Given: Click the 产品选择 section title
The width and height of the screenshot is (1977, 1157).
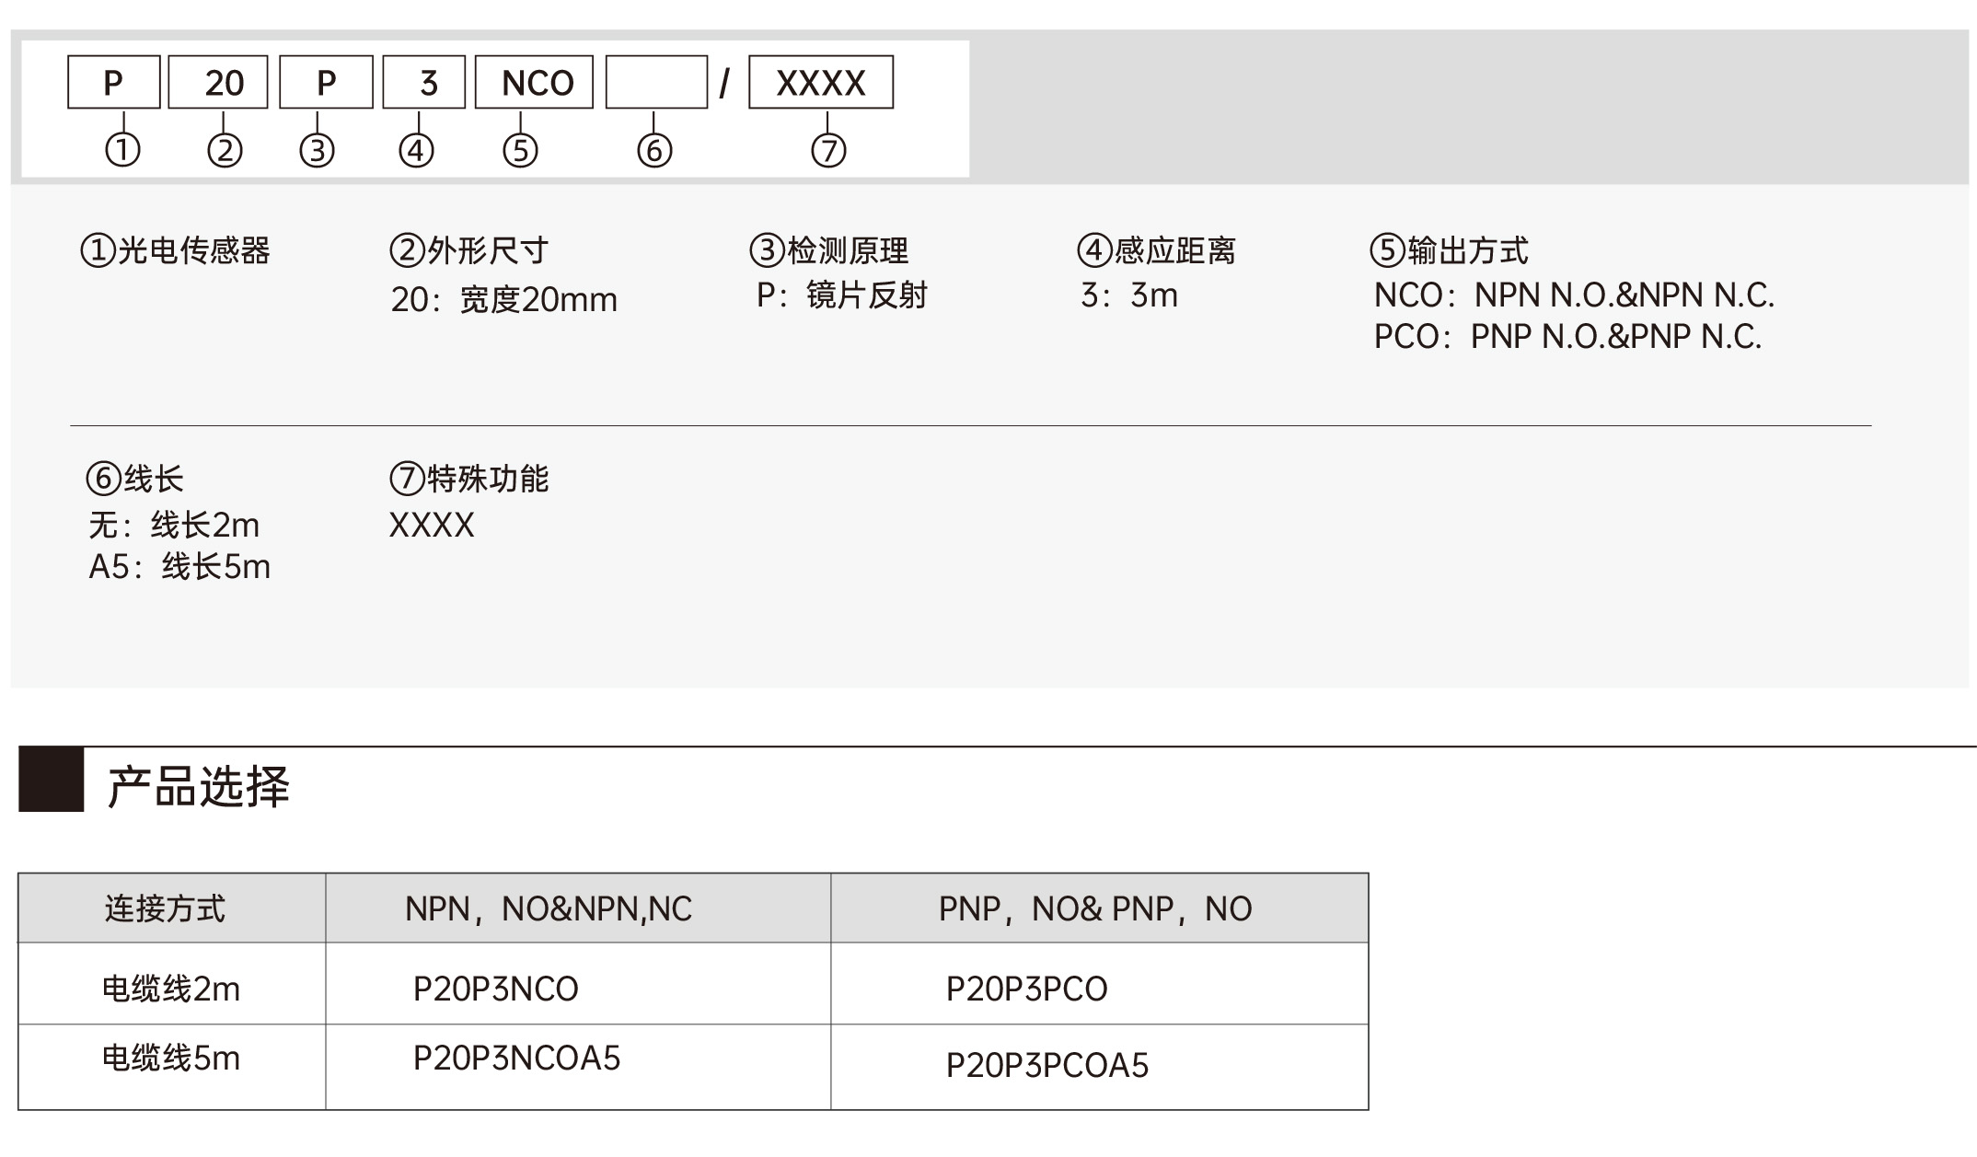Looking at the screenshot, I should point(199,787).
